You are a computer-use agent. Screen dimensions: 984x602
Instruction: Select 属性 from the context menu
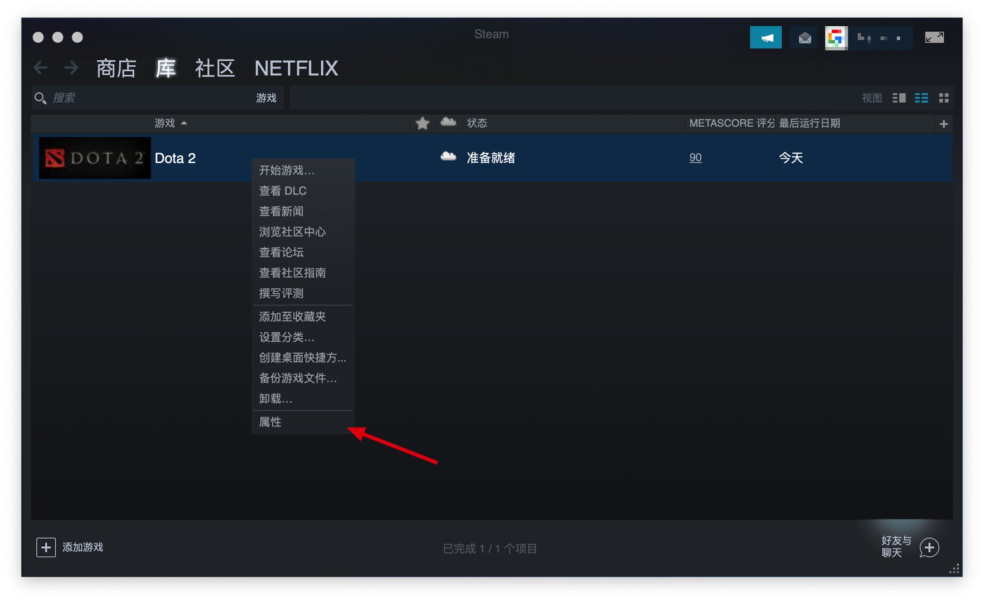coord(270,422)
